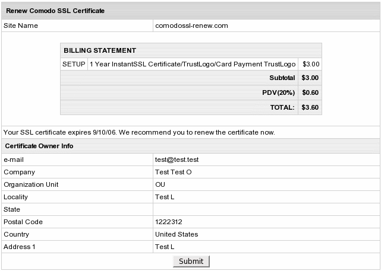Click the $3.60 total amount
This screenshot has height=271, width=381.
pos(310,108)
